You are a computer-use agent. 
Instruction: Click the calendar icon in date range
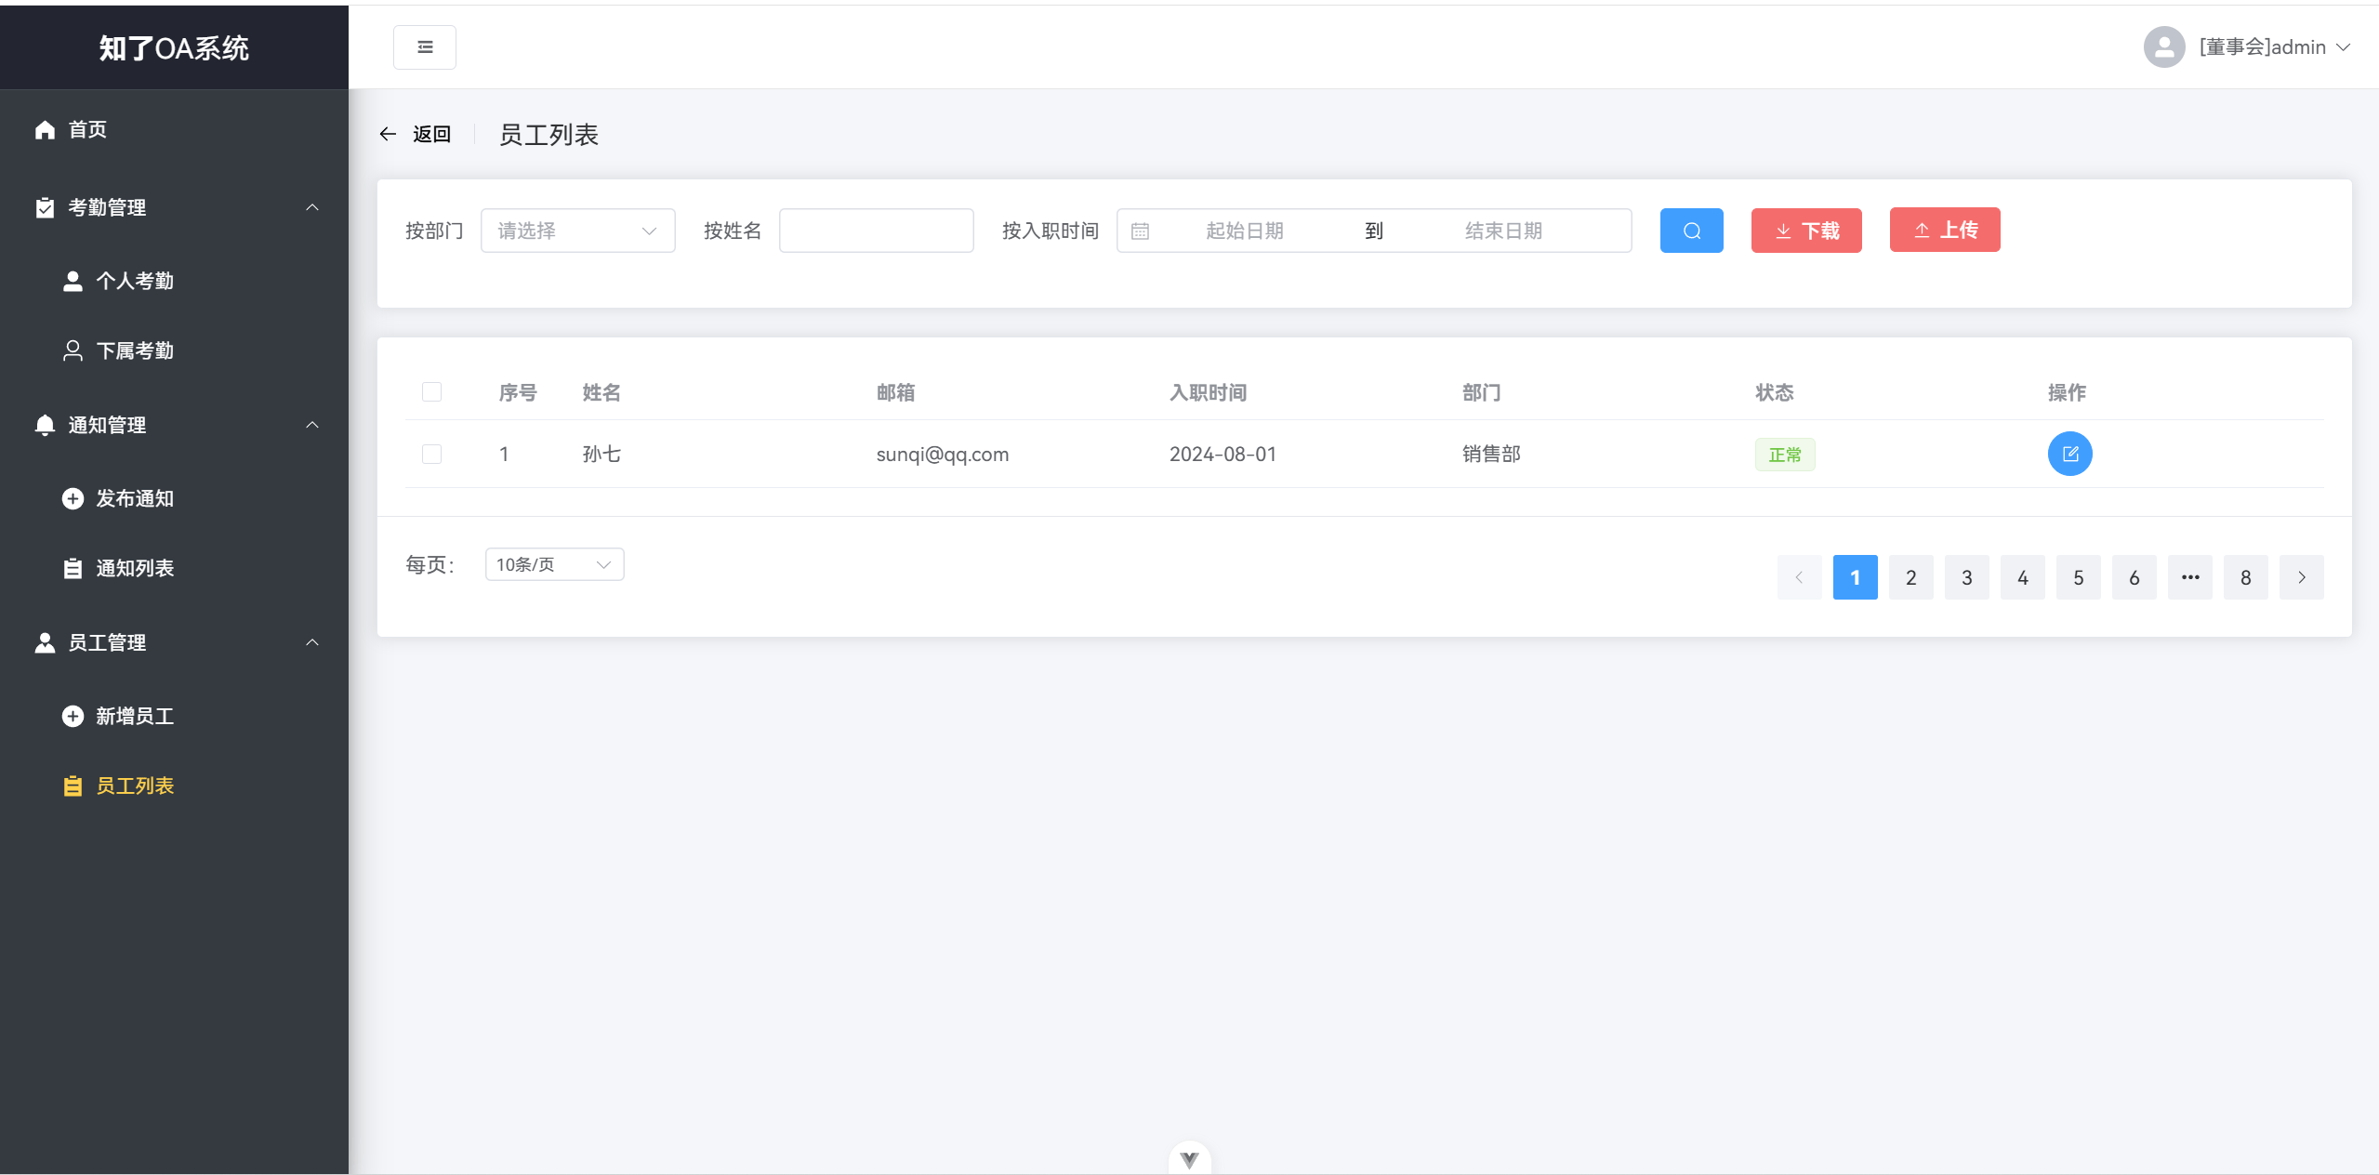pyautogui.click(x=1140, y=231)
